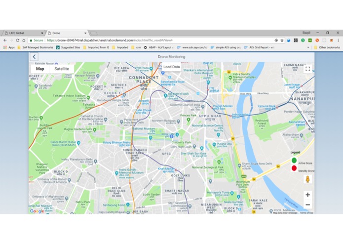The height and width of the screenshot is (244, 343).
Task: Click the green Active Drone legend circle
Action: [294, 161]
